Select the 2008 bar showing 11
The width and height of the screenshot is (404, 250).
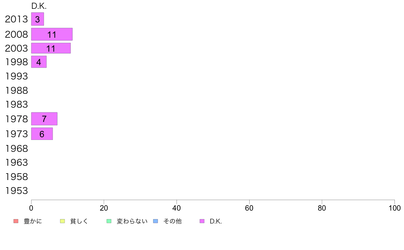(x=52, y=34)
